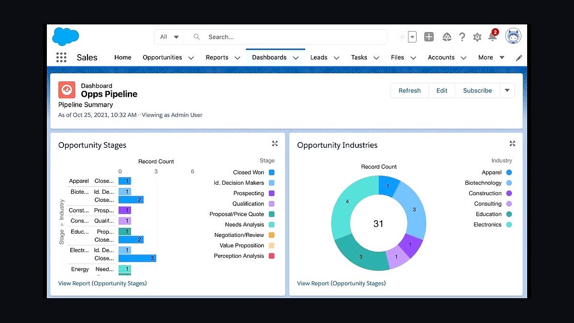Viewport: 574px width, 323px height.
Task: Switch to the Tasks tab
Action: tap(359, 57)
